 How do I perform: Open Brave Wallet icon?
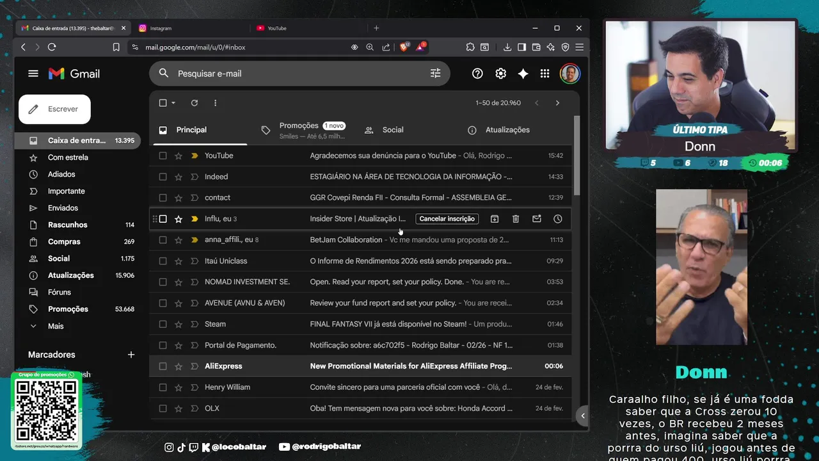(536, 47)
